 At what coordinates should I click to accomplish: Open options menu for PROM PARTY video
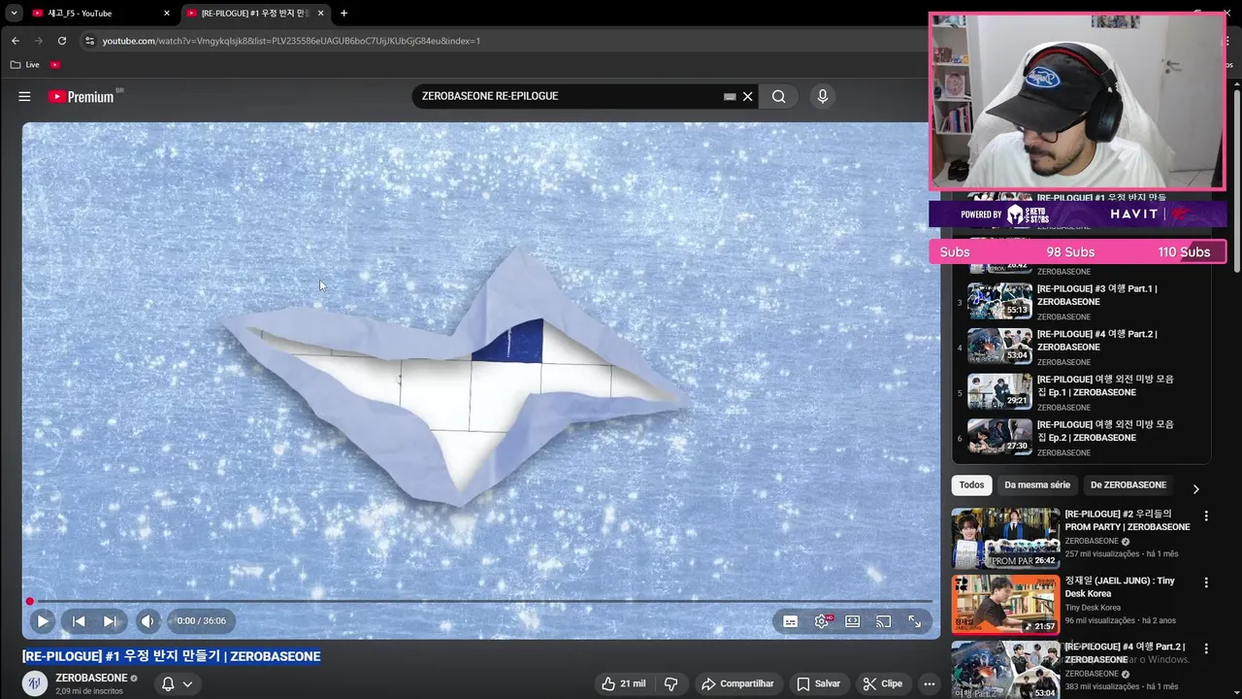[1206, 516]
